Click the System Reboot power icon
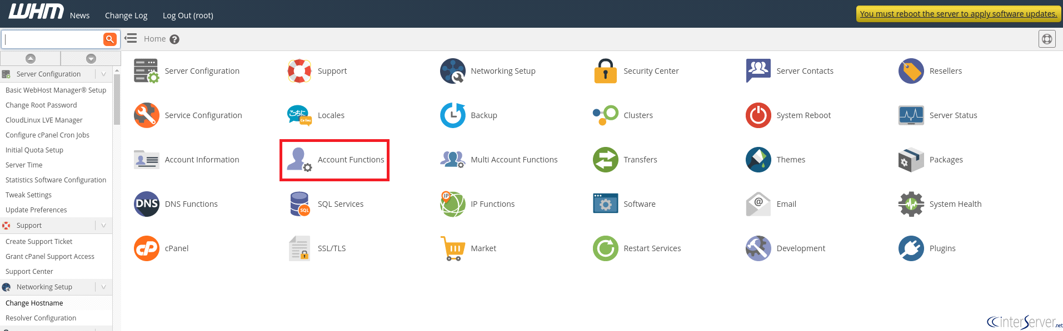The height and width of the screenshot is (331, 1063). click(x=758, y=115)
